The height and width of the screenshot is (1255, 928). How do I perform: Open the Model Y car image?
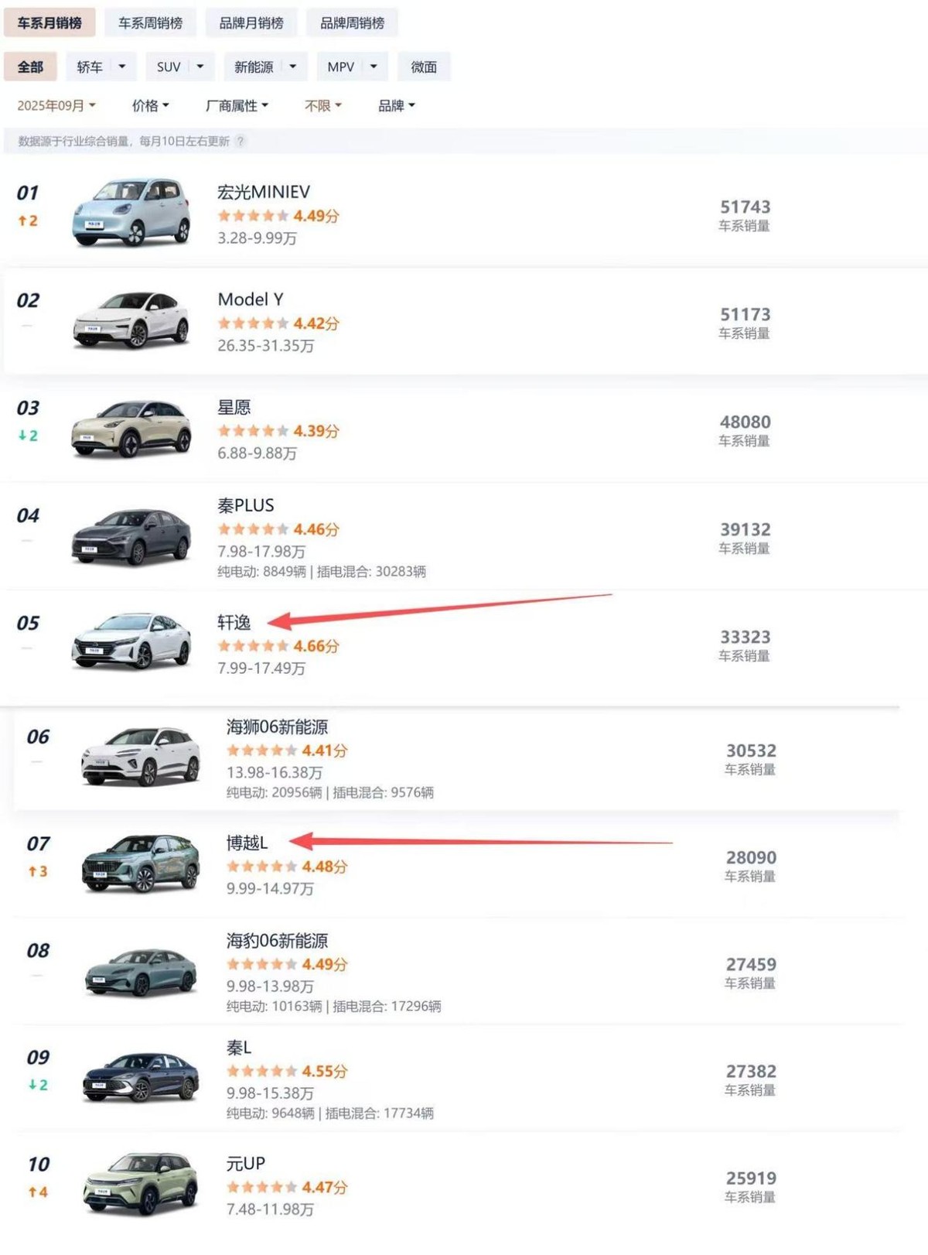pos(131,320)
